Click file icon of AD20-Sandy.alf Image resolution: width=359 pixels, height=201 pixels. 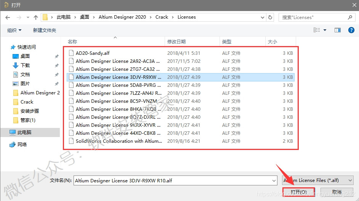(x=71, y=53)
